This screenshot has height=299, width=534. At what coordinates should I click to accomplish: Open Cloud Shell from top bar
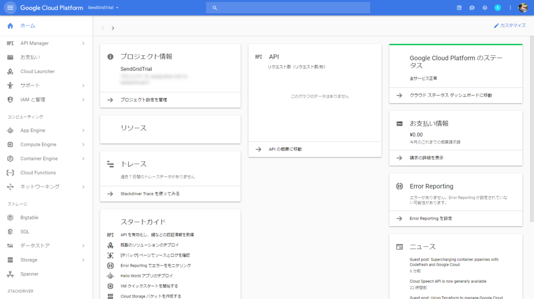tap(459, 7)
